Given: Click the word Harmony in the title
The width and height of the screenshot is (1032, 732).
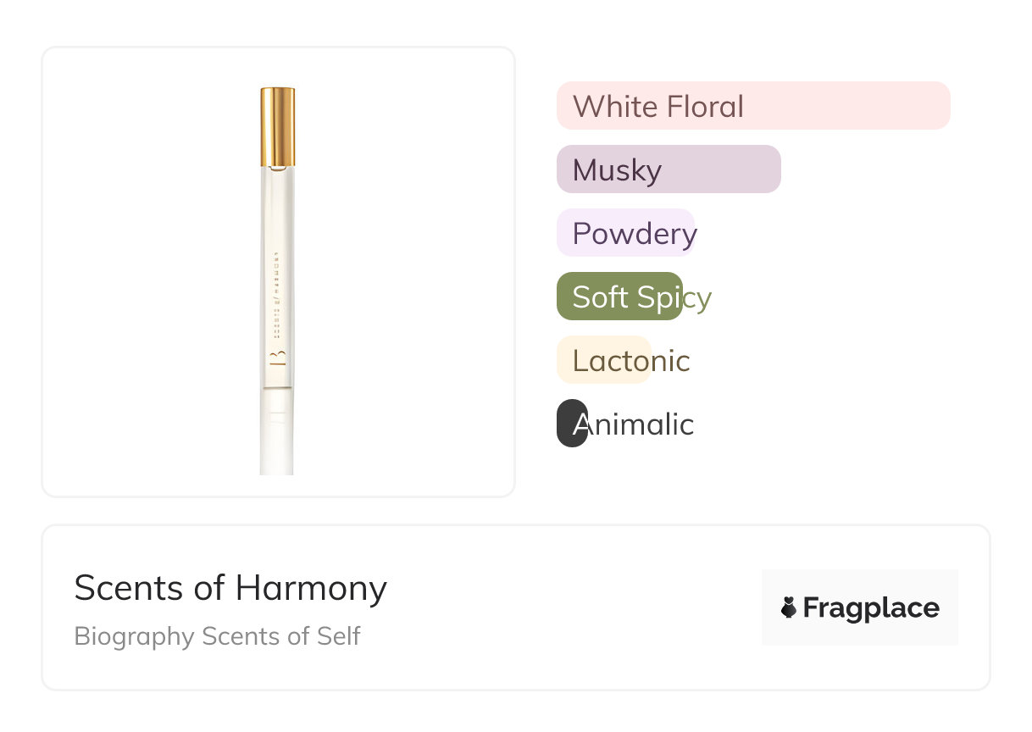Looking at the screenshot, I should pyautogui.click(x=311, y=588).
